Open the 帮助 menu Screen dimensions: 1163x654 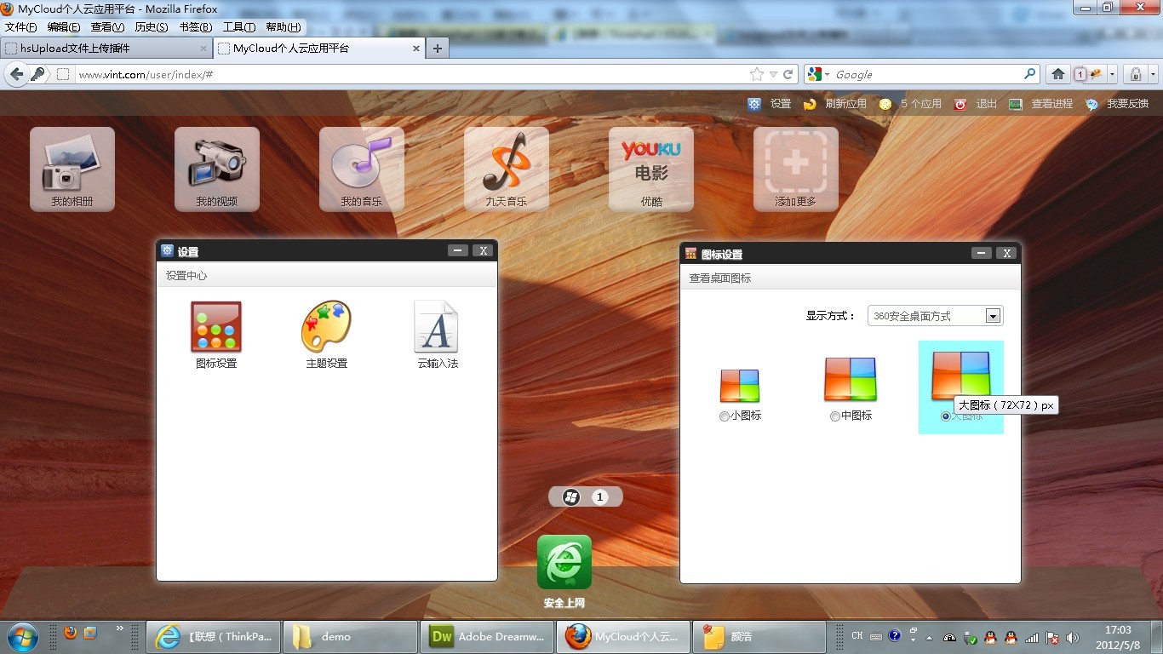pyautogui.click(x=284, y=27)
